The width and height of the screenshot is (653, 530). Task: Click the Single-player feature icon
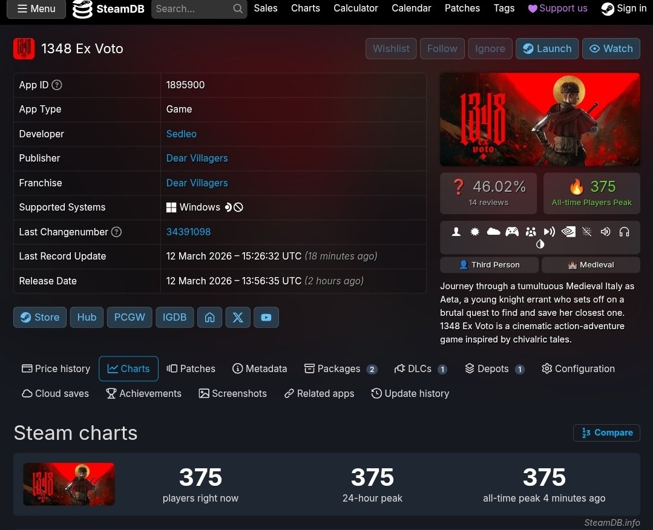(456, 232)
